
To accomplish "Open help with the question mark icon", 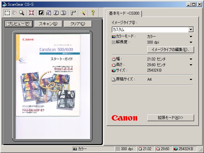I will coord(93,13).
